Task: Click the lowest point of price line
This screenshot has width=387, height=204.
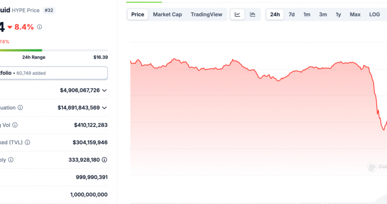Action: tap(384, 129)
